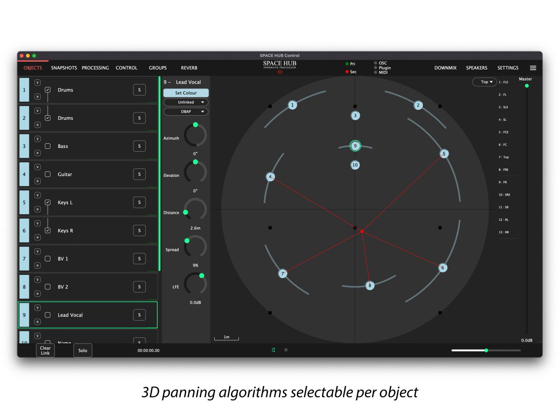Select object 5 node in panner
Viewport: 560px width, 420px height.
coord(444,154)
